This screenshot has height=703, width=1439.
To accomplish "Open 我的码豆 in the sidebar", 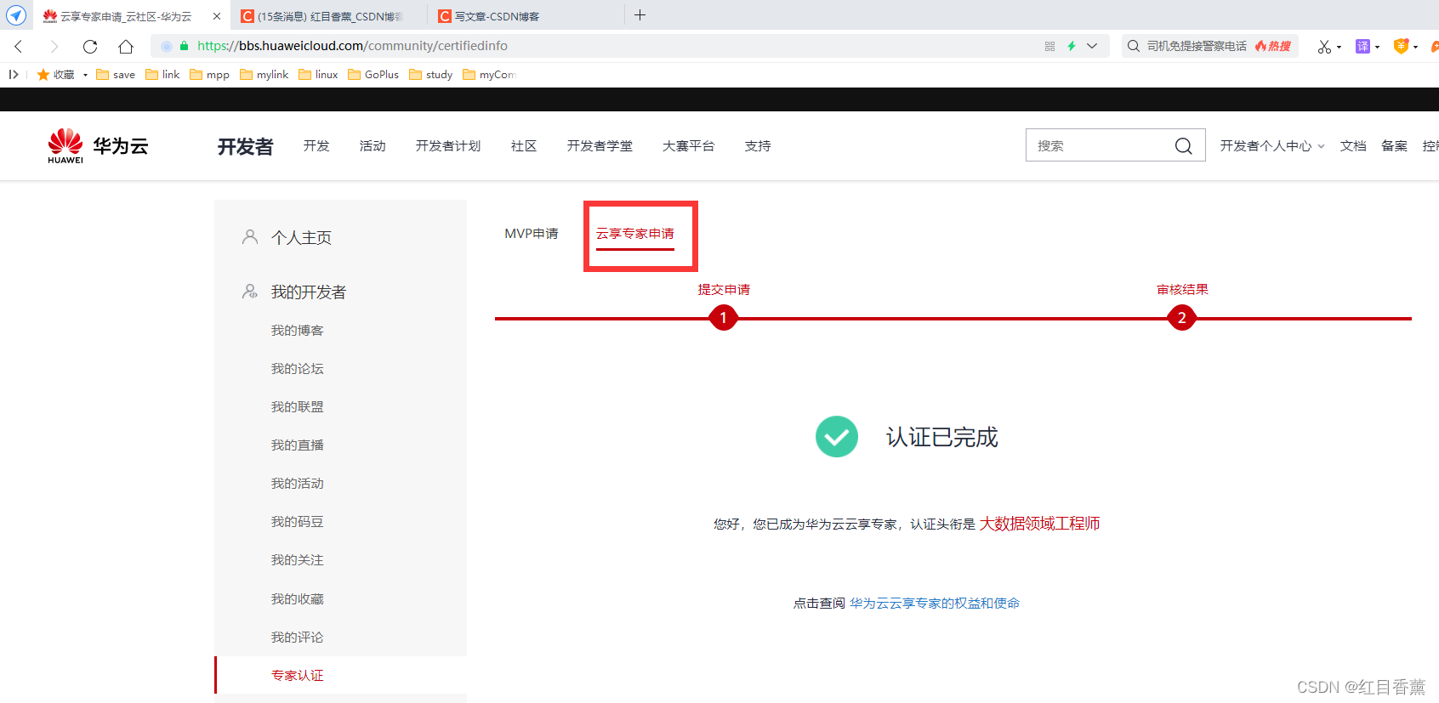I will pos(298,522).
